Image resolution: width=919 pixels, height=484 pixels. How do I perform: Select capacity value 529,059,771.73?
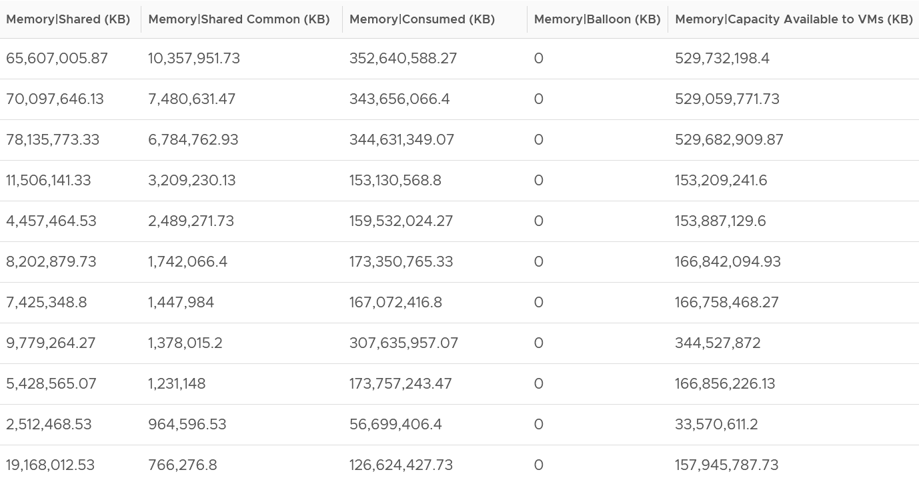click(x=727, y=99)
